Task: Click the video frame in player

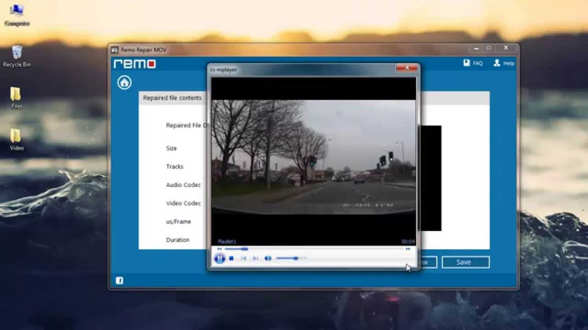Action: click(313, 157)
